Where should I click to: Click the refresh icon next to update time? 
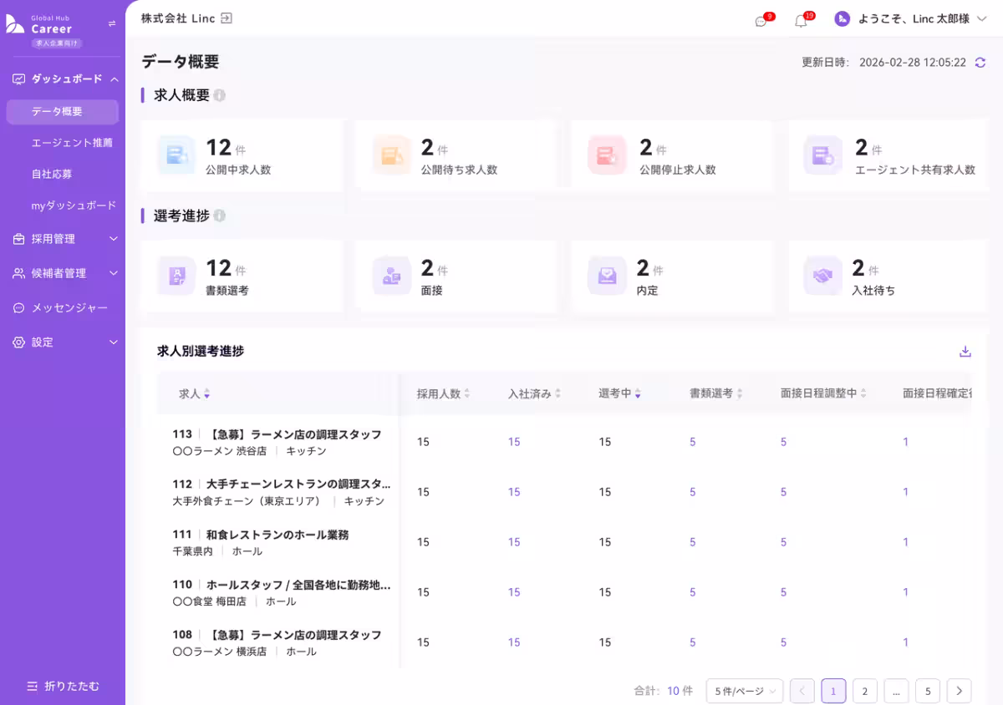(980, 63)
